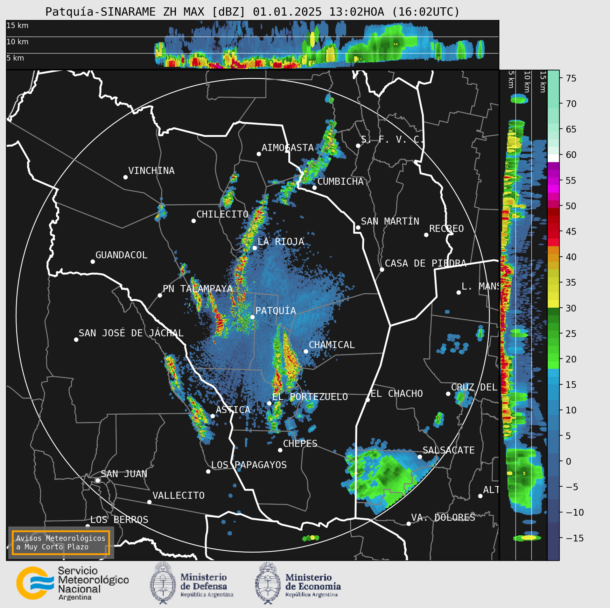
Task: Click the EL CHACHO label
Action: [x=397, y=394]
